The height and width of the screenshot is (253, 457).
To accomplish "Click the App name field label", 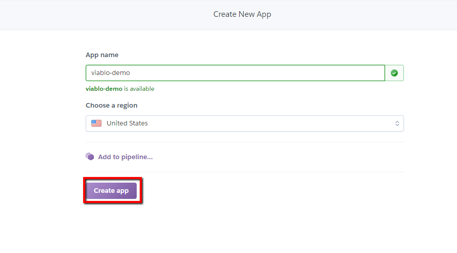I will click(102, 55).
